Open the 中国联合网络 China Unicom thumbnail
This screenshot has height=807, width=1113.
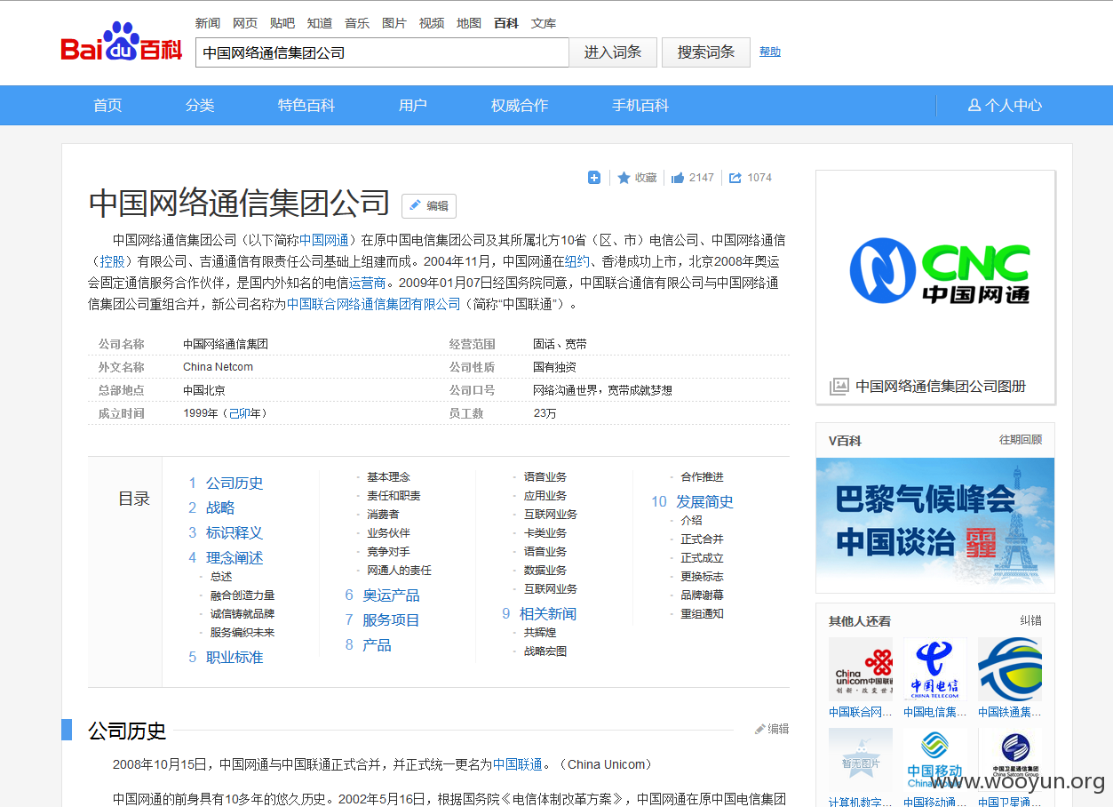click(861, 669)
